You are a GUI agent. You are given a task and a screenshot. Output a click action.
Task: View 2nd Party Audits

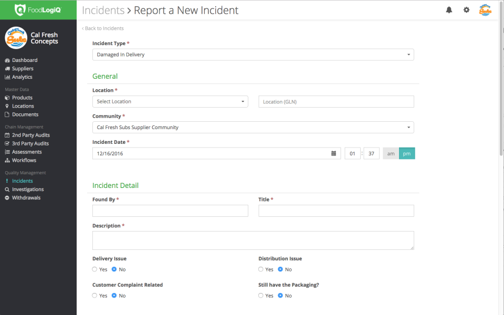click(27, 135)
